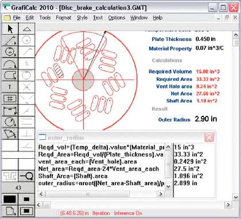The image size is (241, 219).
Task: Click the zoom magnifier tool
Action: [x=27, y=176]
